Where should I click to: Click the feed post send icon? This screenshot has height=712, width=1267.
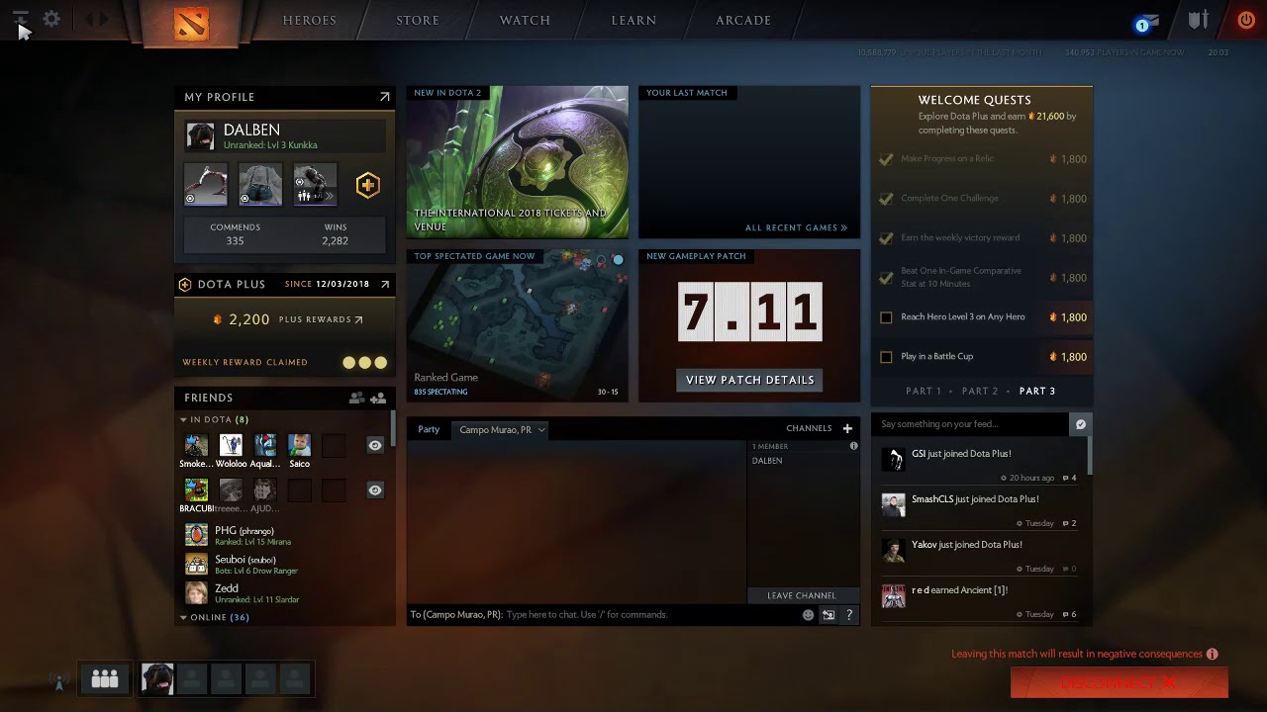tap(1081, 424)
